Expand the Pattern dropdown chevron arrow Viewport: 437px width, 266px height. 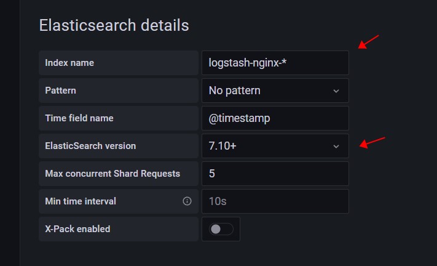coord(336,91)
